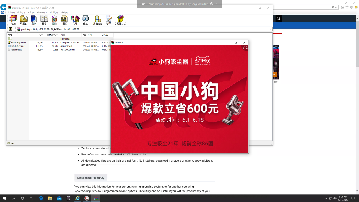Click the 删除 (Delete) toolbar icon
Viewport: 359px width, 202px height.
tap(54, 20)
